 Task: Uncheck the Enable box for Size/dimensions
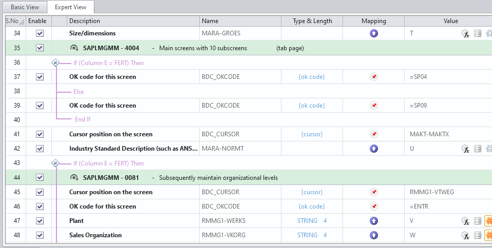tap(40, 34)
